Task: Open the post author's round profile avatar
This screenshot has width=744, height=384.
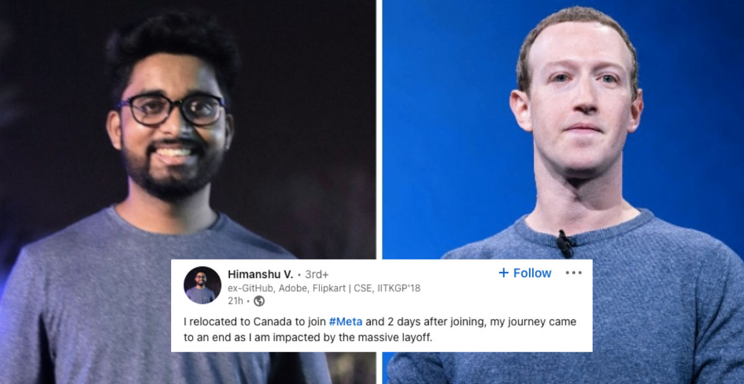Action: pos(202,286)
